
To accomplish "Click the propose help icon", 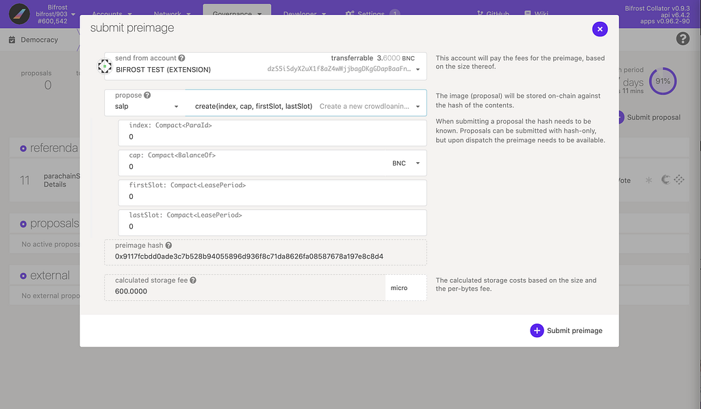I will pyautogui.click(x=147, y=95).
